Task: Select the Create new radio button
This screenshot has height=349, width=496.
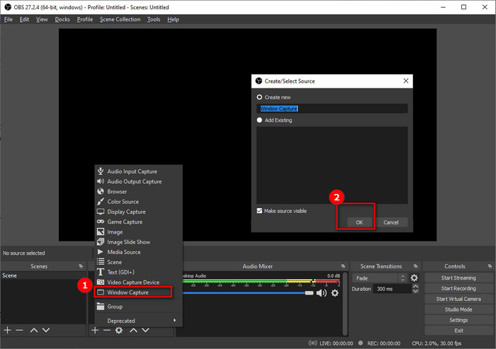Action: tap(259, 97)
